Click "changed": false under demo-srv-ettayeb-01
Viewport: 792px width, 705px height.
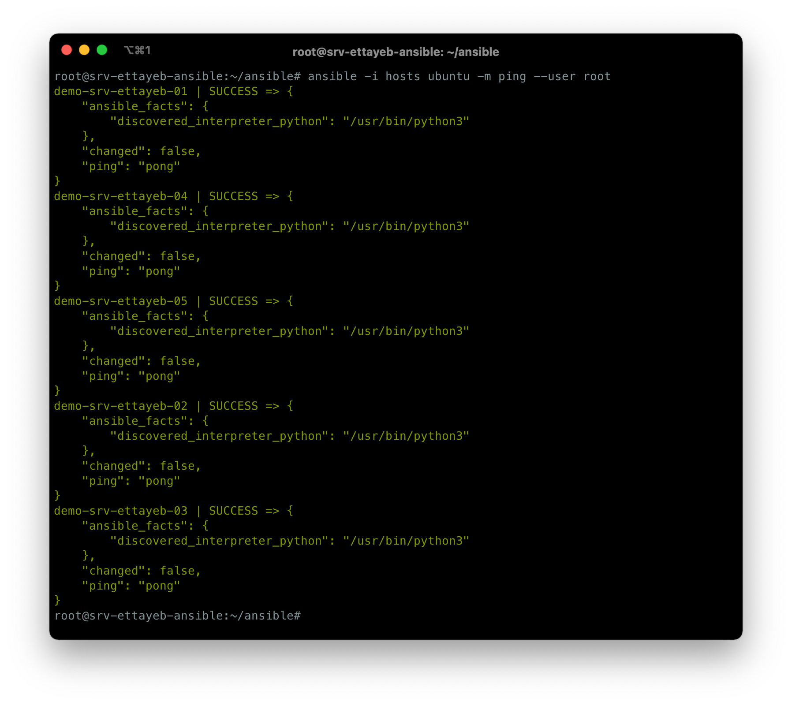tap(142, 152)
